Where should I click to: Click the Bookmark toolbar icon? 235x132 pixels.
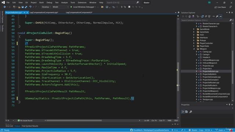coord(129,7)
